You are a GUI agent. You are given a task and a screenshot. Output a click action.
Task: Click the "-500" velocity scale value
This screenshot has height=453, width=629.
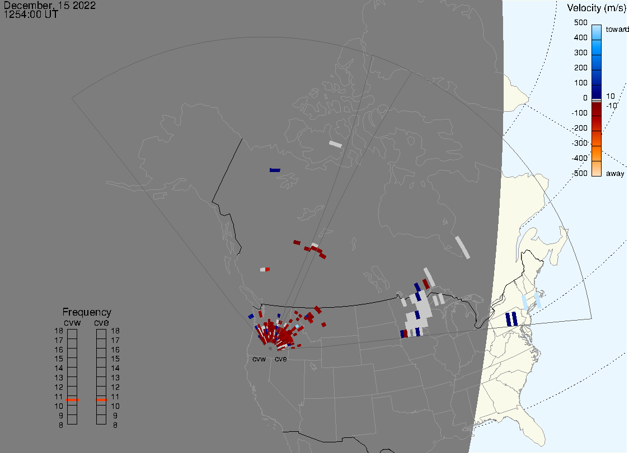(579, 173)
